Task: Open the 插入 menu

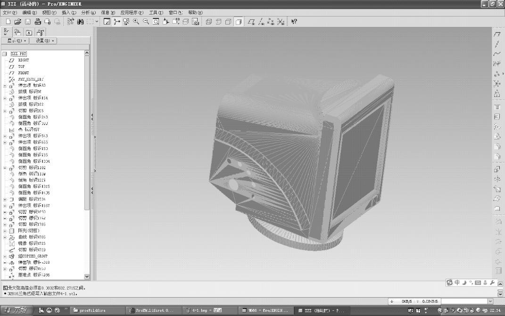Action: point(69,13)
